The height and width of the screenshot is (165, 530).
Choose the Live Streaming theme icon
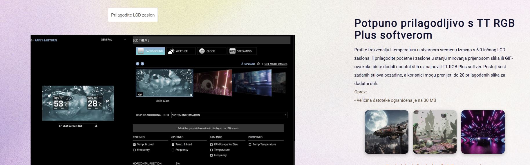(232, 51)
